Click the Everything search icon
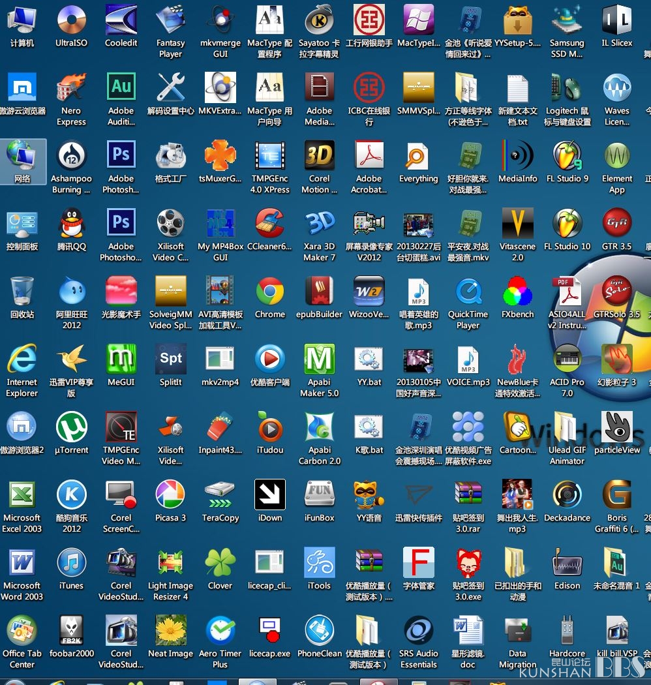Screen dimensions: 651x685 (419, 155)
